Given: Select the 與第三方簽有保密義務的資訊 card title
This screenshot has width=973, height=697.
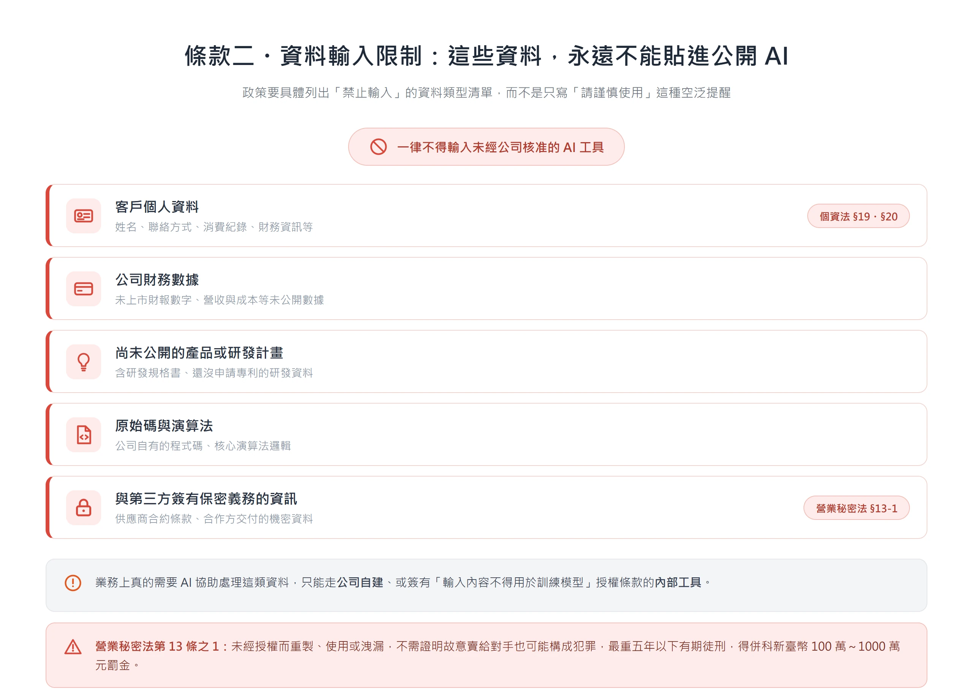Looking at the screenshot, I should pyautogui.click(x=206, y=498).
